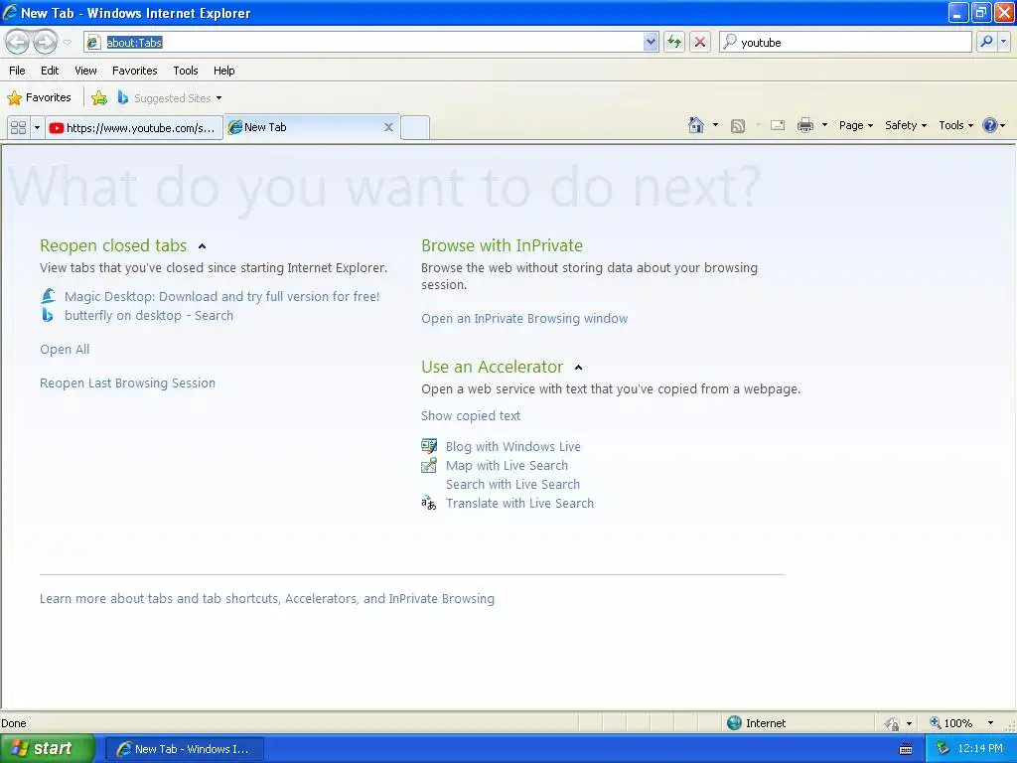Click Open an InPrivate Browsing window
This screenshot has width=1017, height=763.
524,319
